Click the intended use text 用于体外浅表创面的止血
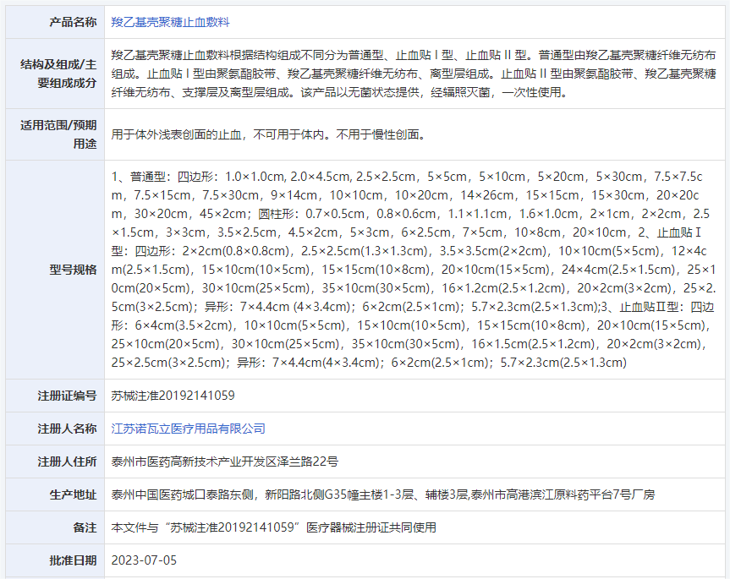The width and height of the screenshot is (730, 579). coord(268,134)
